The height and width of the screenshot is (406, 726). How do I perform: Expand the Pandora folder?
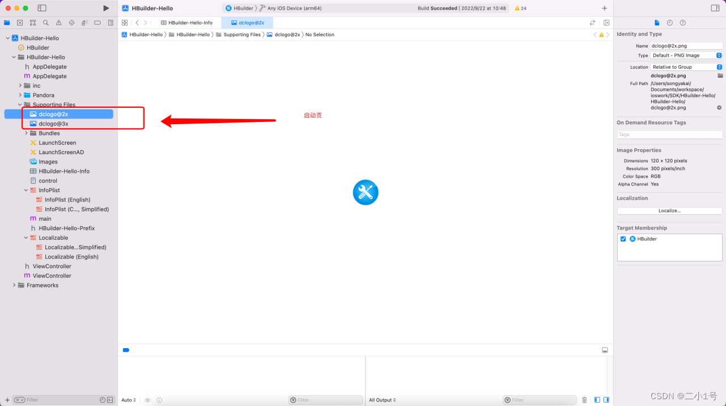[20, 95]
